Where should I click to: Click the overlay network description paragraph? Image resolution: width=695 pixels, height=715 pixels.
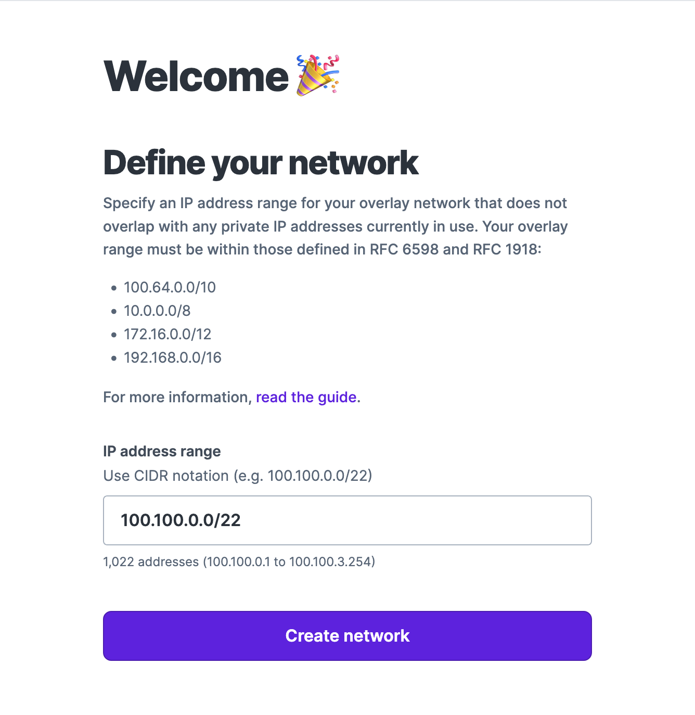point(336,226)
